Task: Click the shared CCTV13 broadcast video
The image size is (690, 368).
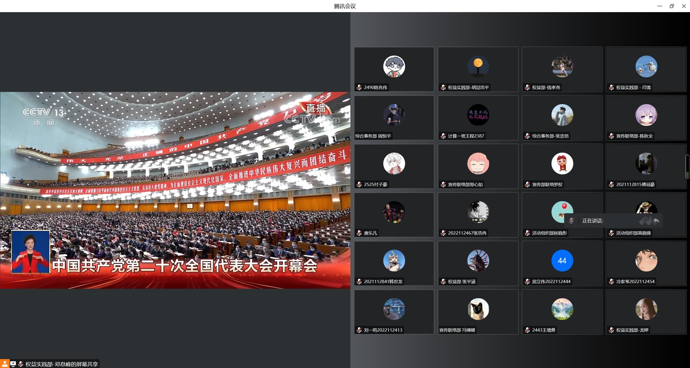Action: [x=175, y=190]
